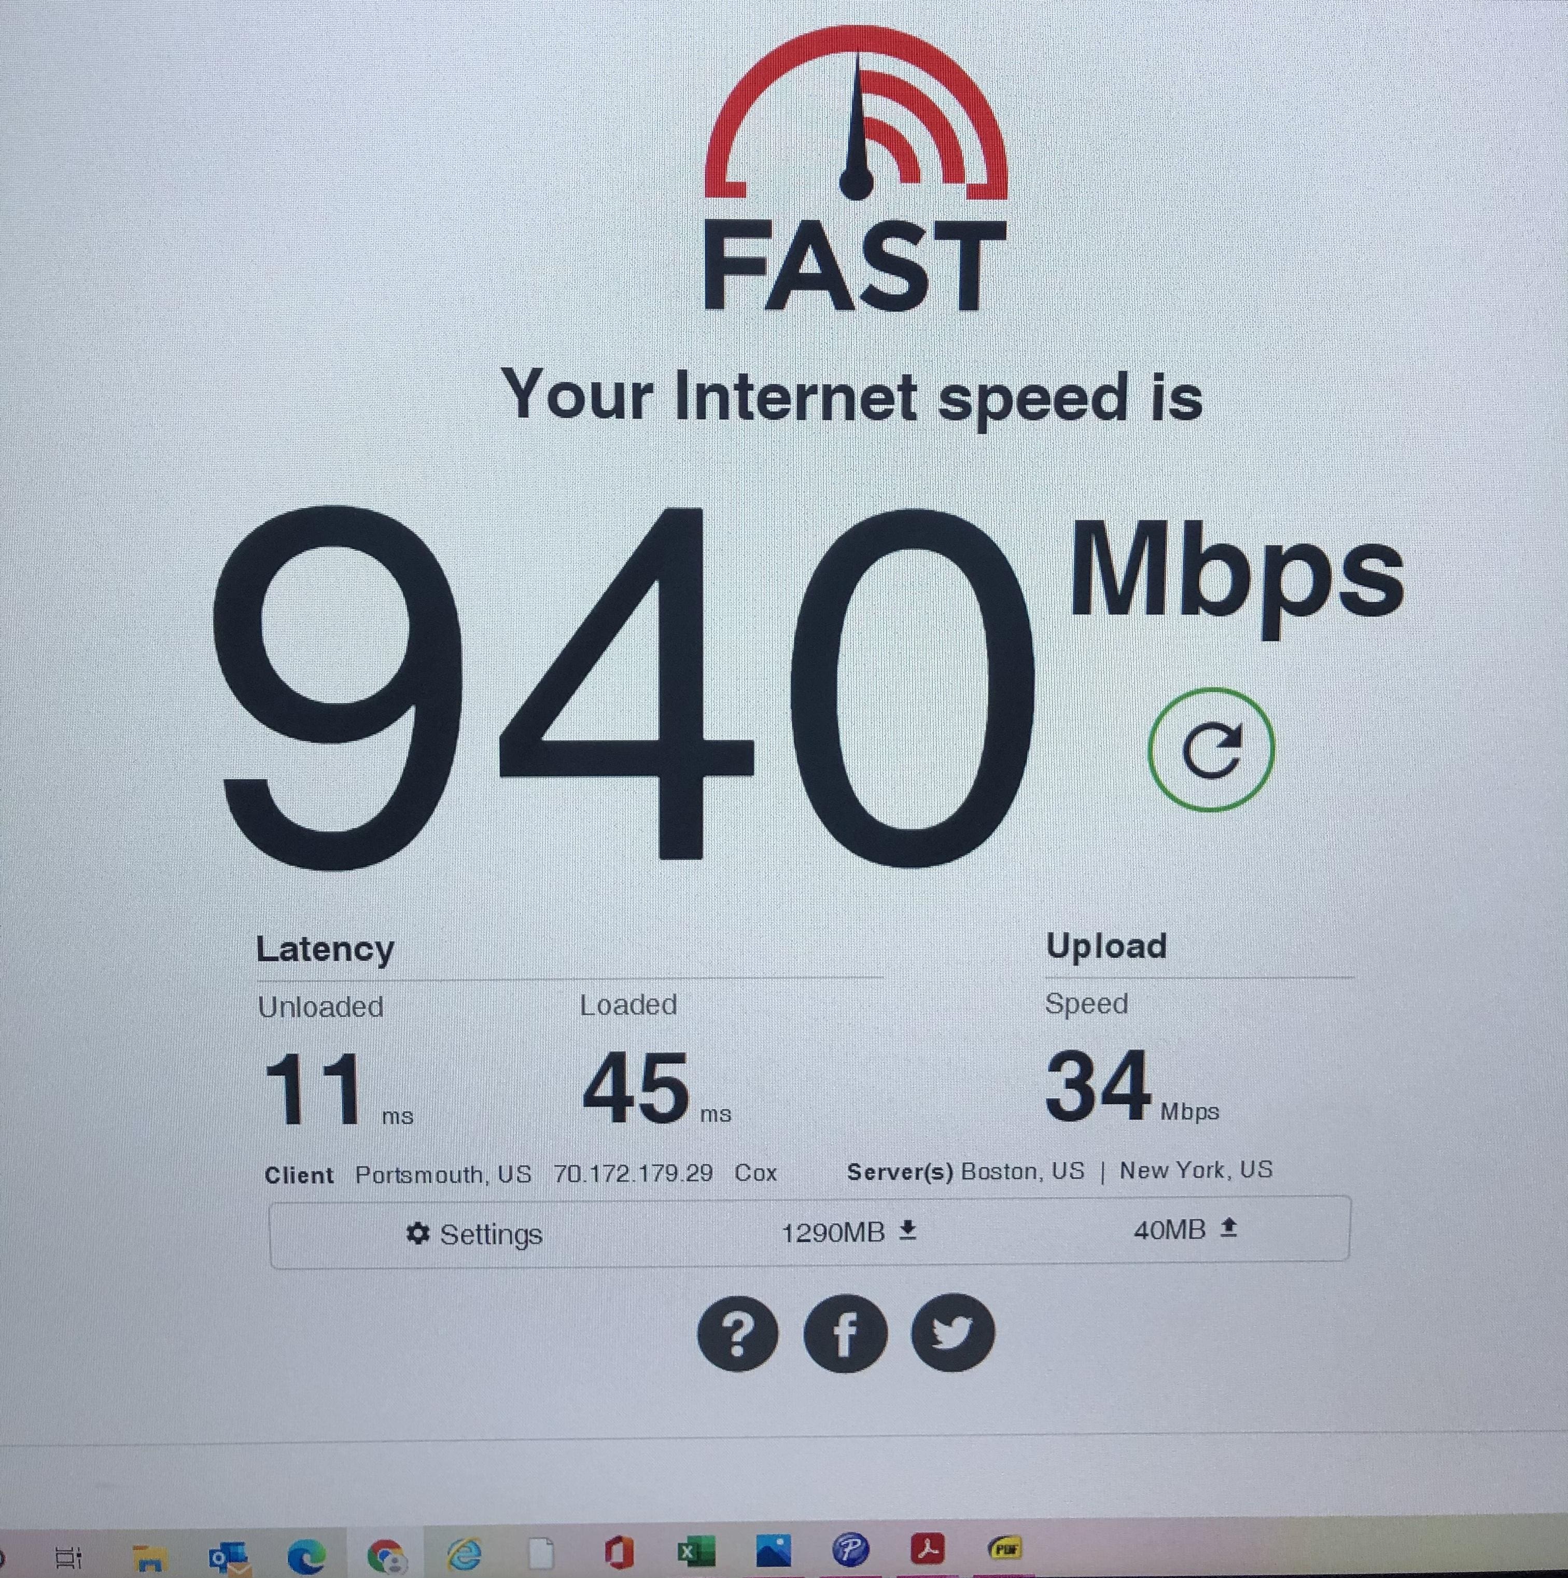Click the question mark help icon

pyautogui.click(x=737, y=1334)
